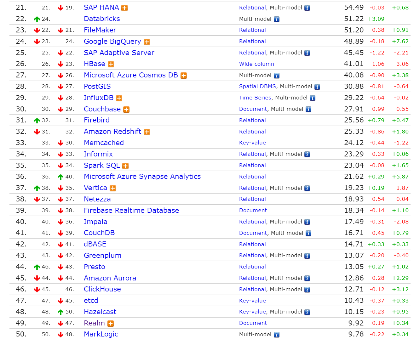
Task: Click the info icon in the Greenplum row
Action: point(307,256)
